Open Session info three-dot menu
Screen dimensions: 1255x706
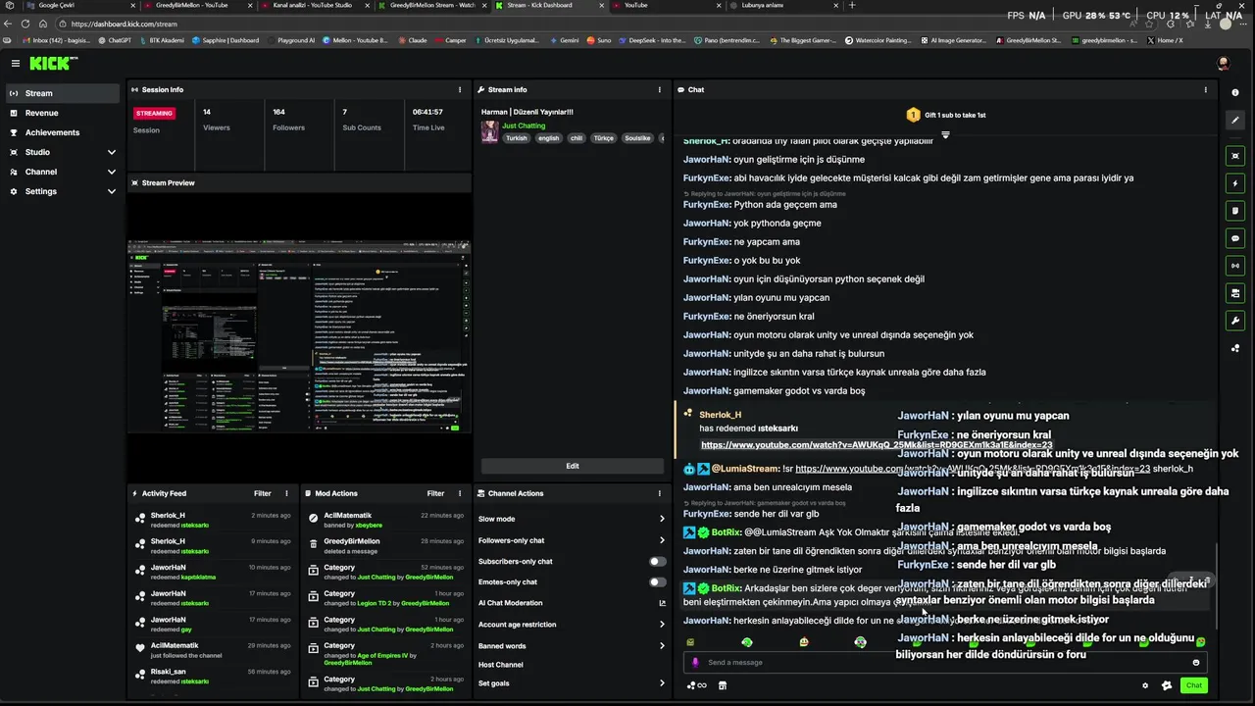click(x=460, y=90)
